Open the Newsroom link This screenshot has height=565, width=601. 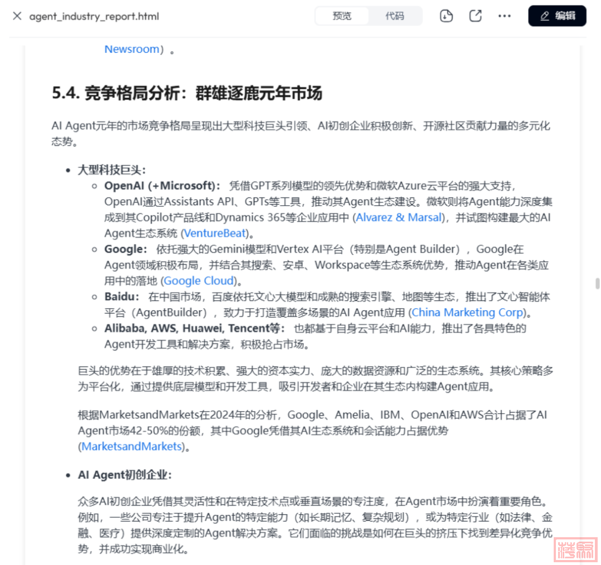point(132,49)
